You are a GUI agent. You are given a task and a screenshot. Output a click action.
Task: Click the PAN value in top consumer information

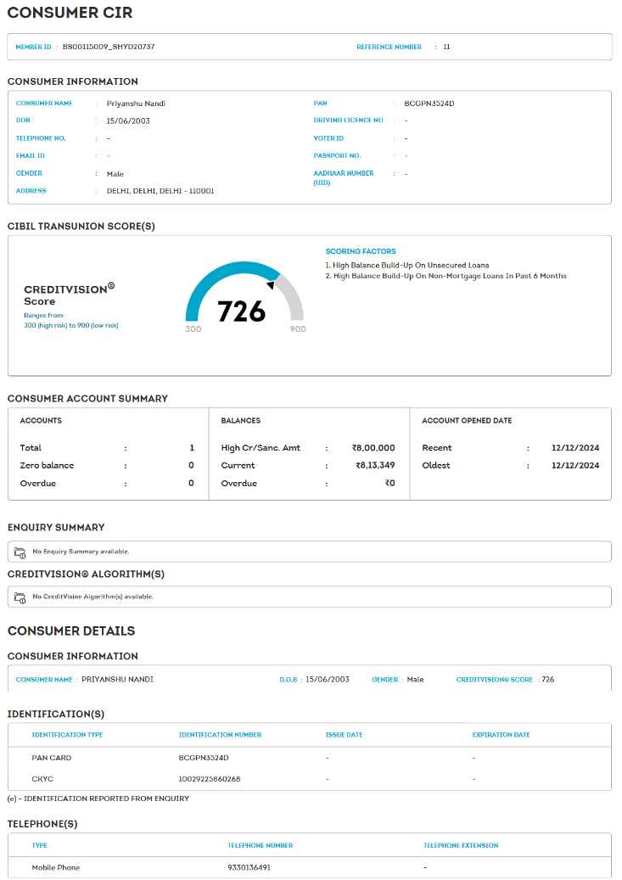[429, 104]
